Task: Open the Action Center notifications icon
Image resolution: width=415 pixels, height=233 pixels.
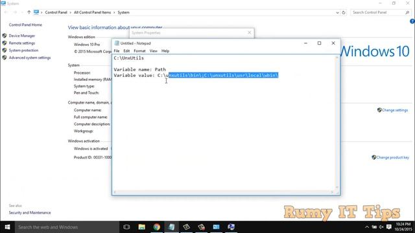Action: pos(389,227)
